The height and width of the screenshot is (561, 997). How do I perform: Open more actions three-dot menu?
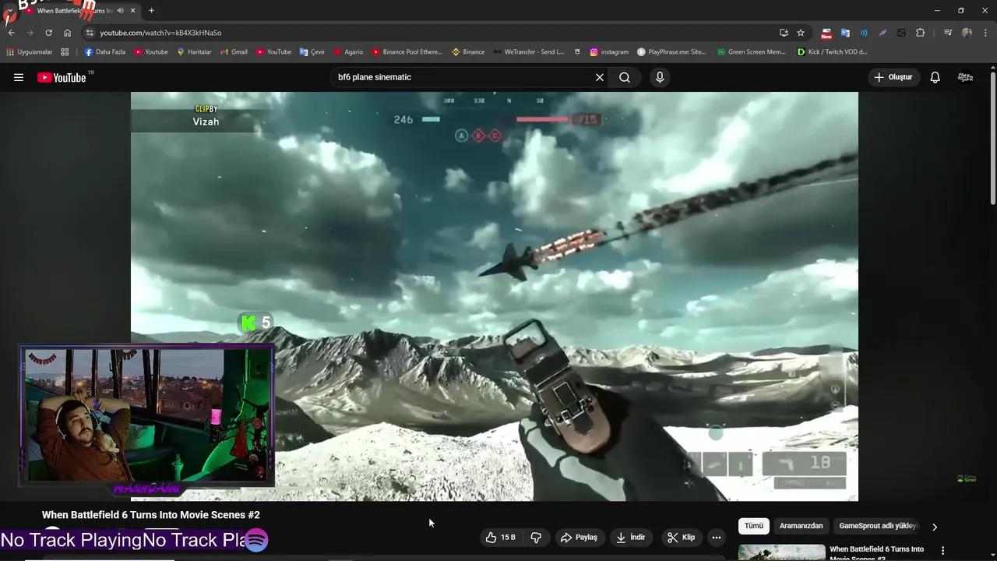[717, 538]
